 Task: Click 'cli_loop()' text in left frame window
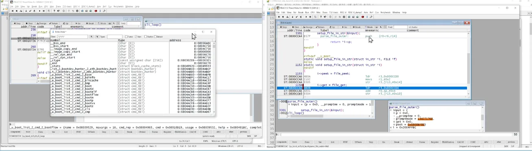pos(153,25)
